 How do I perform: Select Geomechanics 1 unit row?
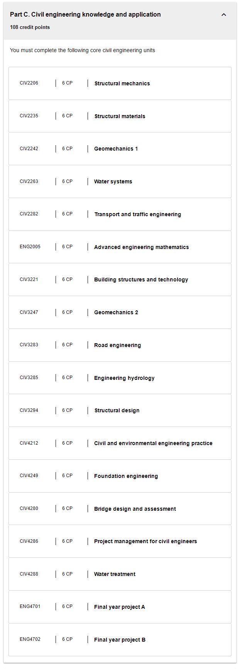[x=120, y=149]
